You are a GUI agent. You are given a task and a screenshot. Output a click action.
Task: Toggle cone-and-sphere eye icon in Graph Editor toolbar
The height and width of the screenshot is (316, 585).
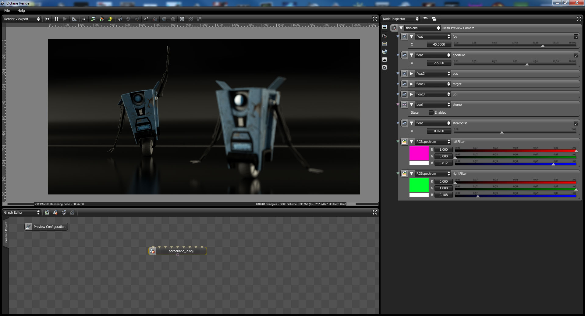point(55,212)
